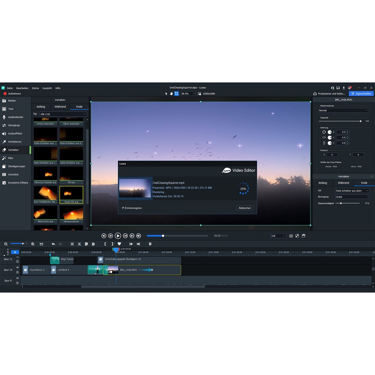The width and height of the screenshot is (375, 375).
Task: Click the download icon in title bar
Action: pyautogui.click(x=344, y=88)
